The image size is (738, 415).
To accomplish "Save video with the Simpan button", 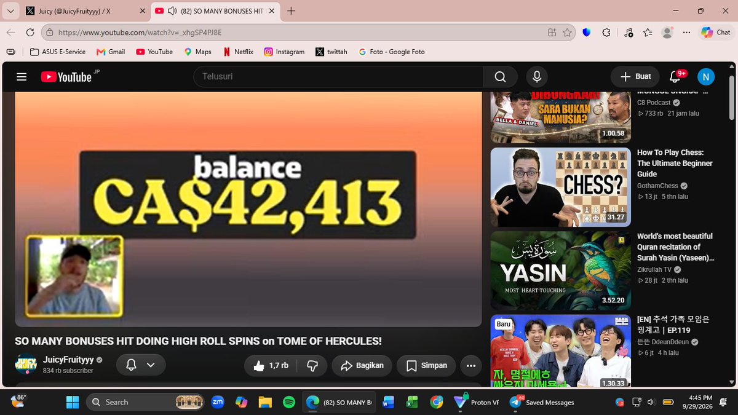I will [x=426, y=365].
